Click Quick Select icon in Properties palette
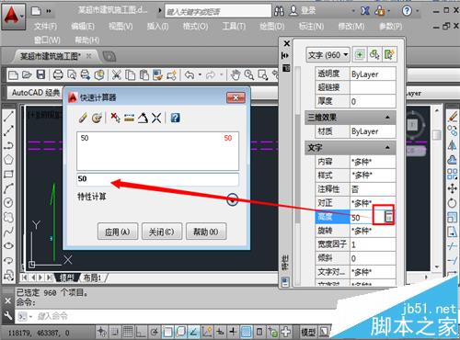This screenshot has height=340, width=460. 389,55
